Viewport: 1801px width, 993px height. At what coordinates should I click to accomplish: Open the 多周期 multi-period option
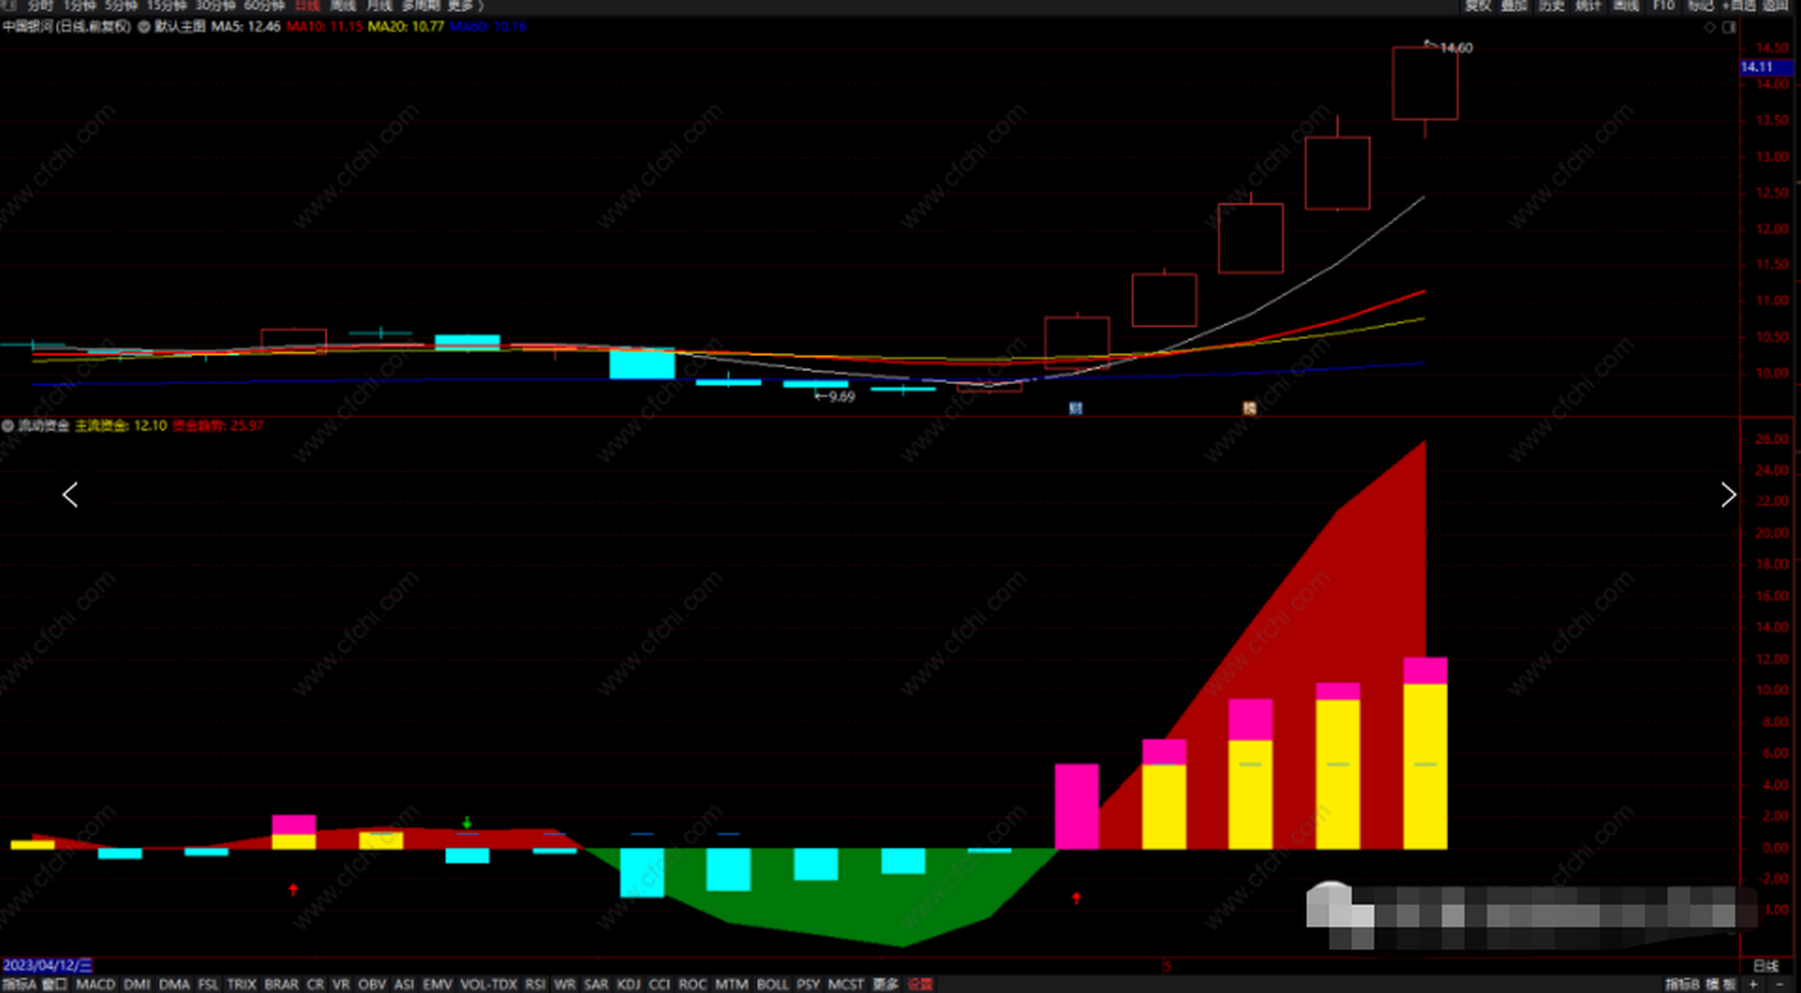pos(420,6)
